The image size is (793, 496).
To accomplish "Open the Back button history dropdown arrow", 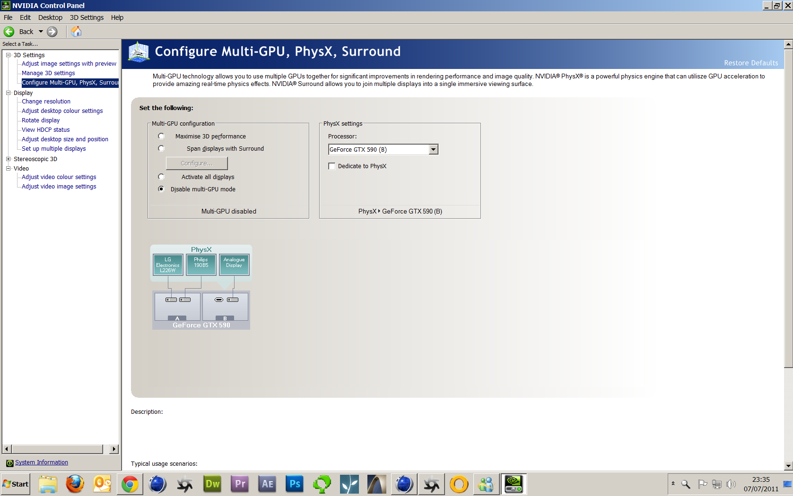I will (41, 32).
